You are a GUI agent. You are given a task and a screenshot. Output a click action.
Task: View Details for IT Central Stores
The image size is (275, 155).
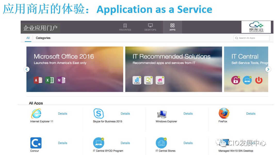coord(188,143)
